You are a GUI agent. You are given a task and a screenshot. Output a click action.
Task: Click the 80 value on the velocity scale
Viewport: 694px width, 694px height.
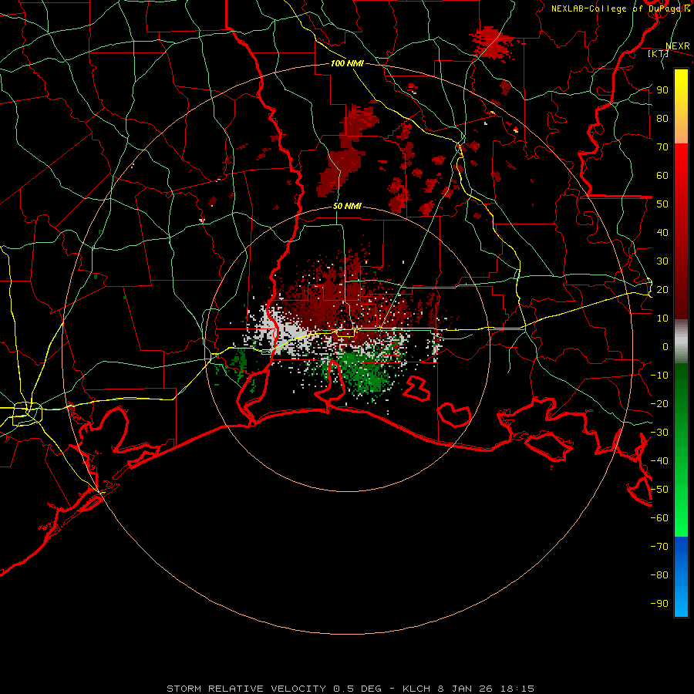click(662, 118)
